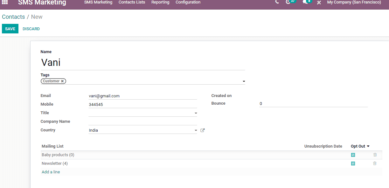This screenshot has width=389, height=188.
Task: Open the Contacts Lists menu
Action: coord(132,2)
